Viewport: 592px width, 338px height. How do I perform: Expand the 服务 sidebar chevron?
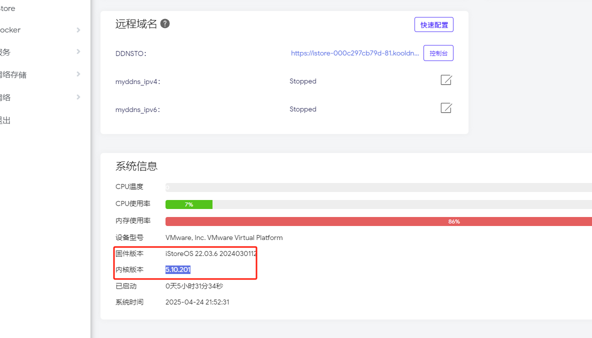click(78, 51)
